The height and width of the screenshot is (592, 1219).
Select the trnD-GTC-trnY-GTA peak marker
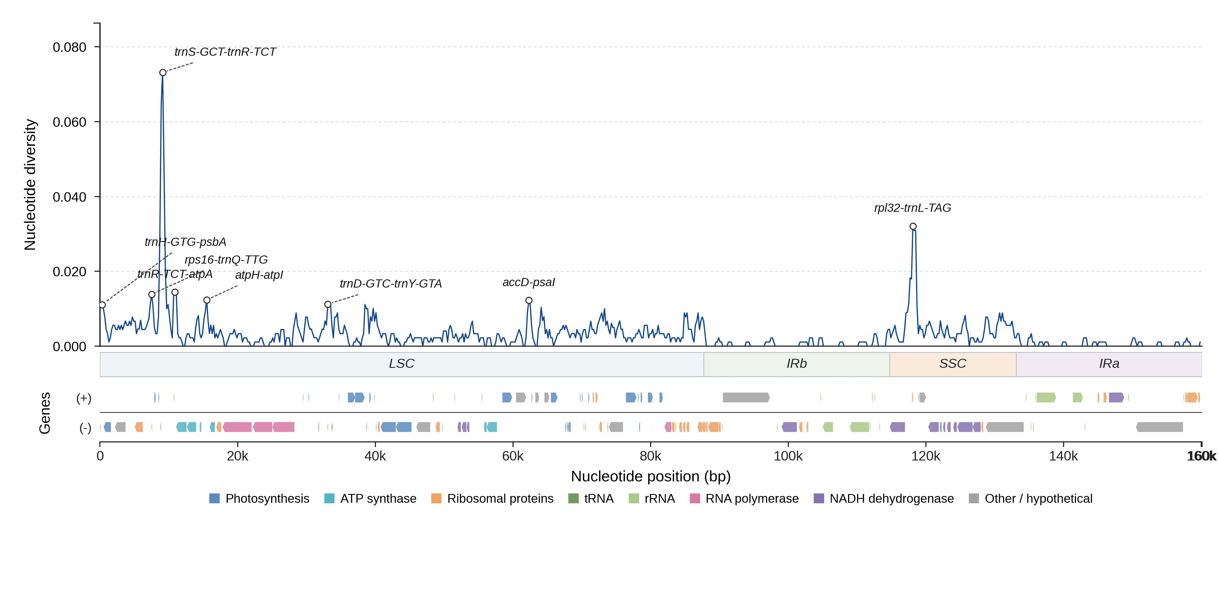coord(328,304)
